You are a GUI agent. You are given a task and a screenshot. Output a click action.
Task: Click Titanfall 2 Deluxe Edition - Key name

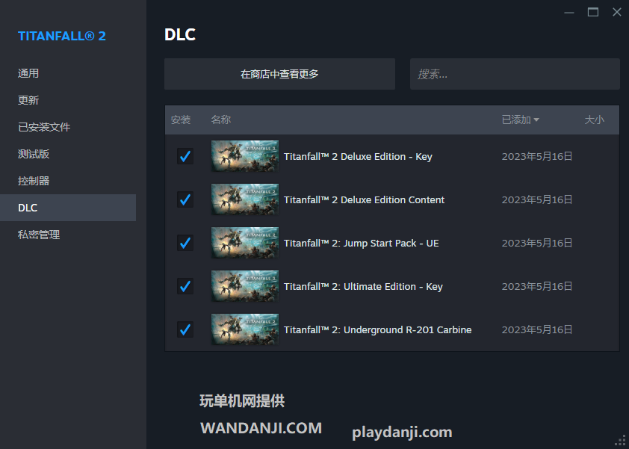tap(358, 156)
